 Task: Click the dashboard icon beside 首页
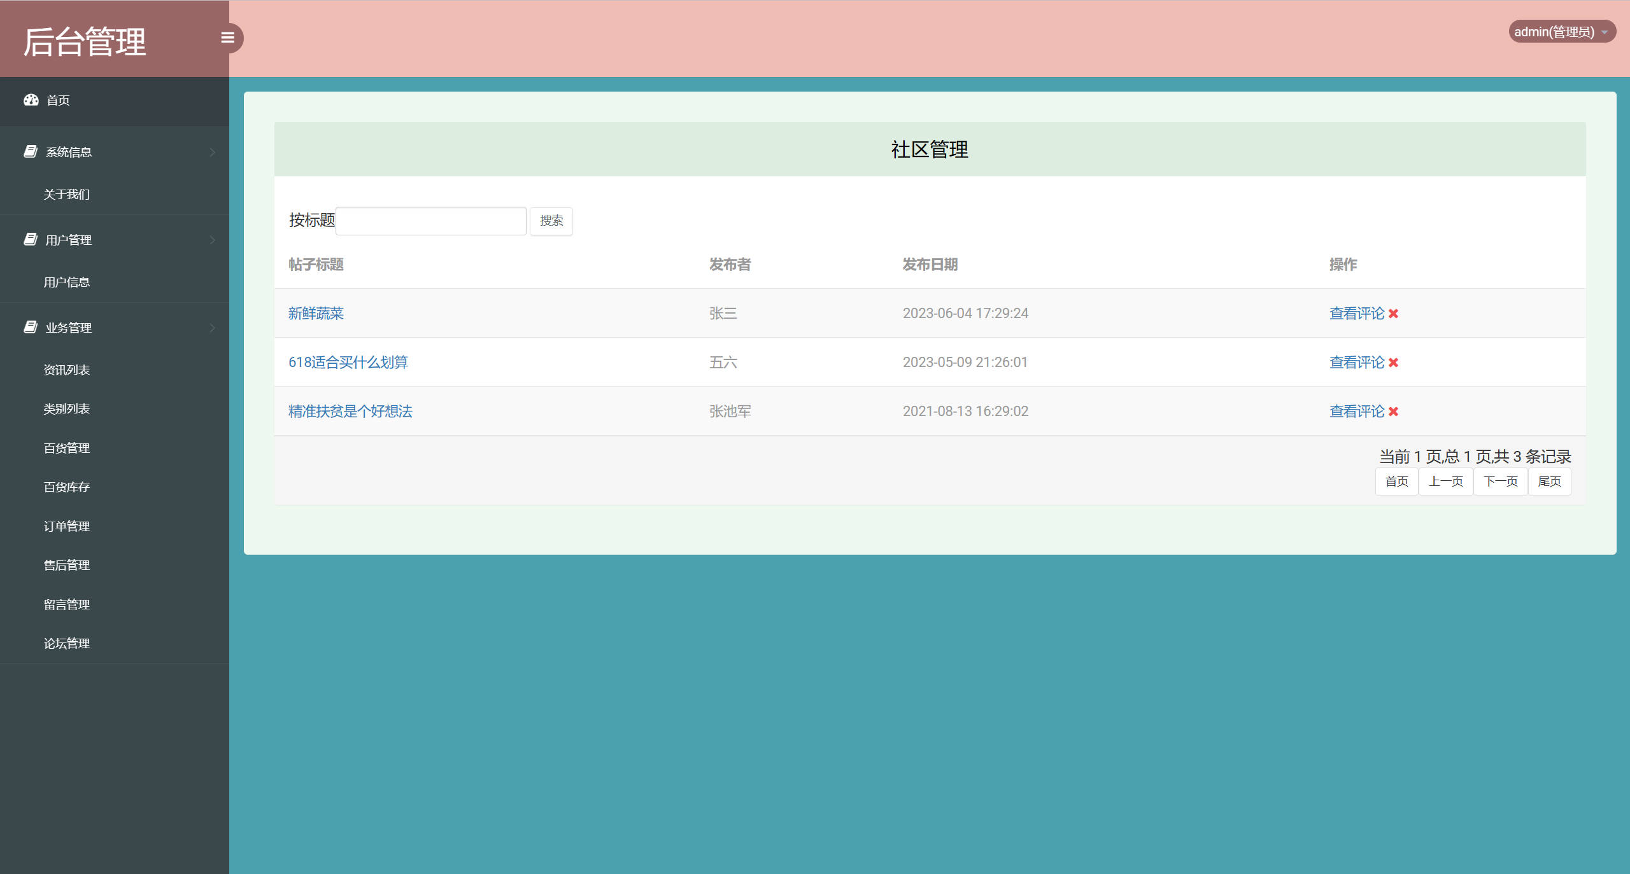31,100
